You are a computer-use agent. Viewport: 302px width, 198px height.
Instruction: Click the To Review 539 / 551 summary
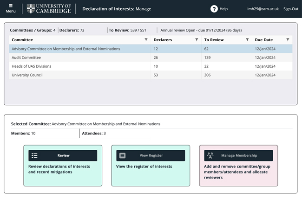(127, 30)
